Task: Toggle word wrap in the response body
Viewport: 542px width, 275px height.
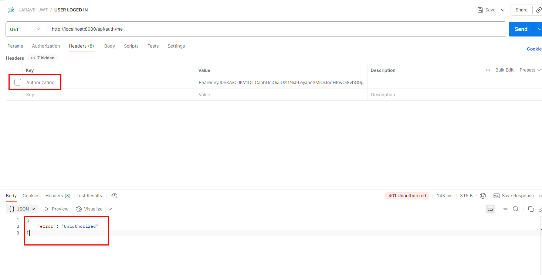Action: click(490, 209)
